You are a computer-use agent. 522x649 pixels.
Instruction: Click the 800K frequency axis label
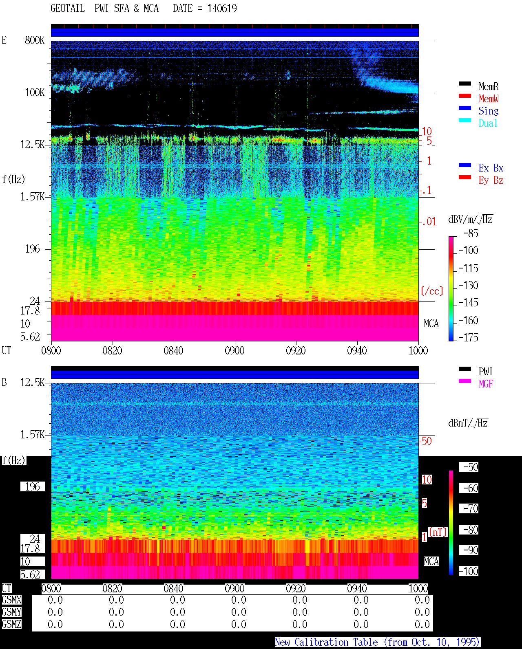click(35, 40)
